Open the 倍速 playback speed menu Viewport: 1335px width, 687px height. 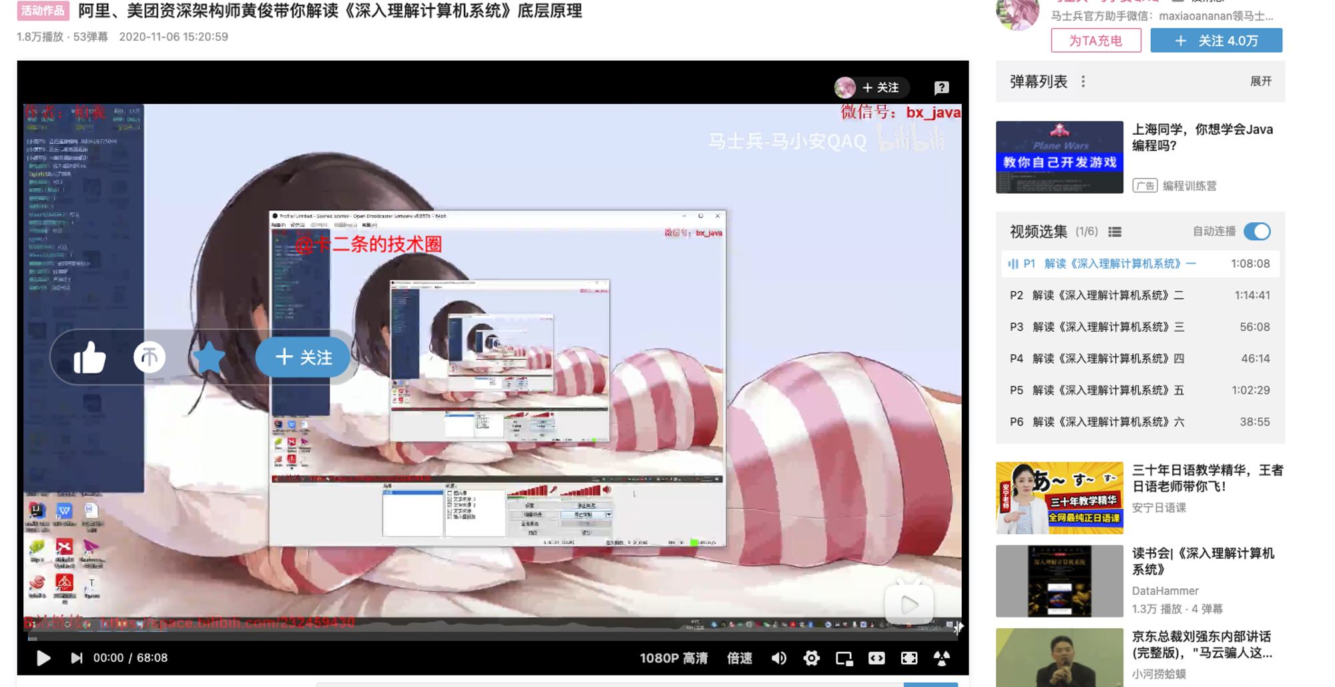[740, 658]
